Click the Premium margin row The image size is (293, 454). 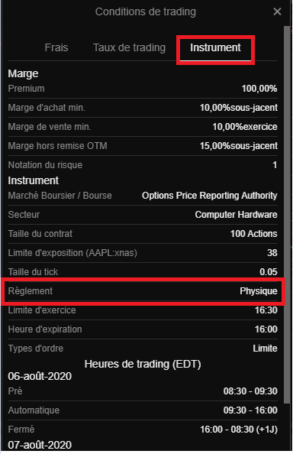(143, 89)
